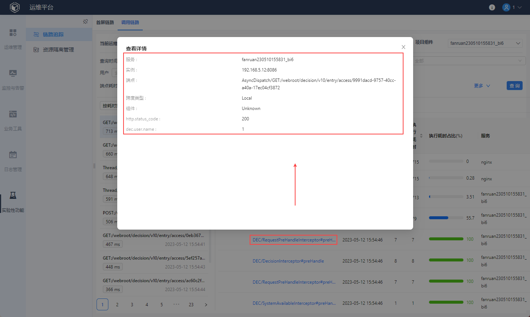Click the platform logo icon
Viewport: 530px width, 317px height.
[14, 7]
